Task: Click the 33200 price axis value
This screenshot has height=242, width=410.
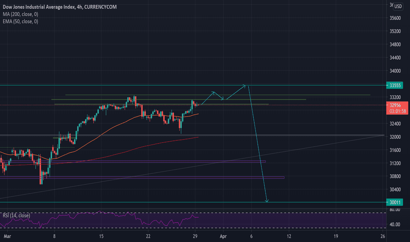Action: [x=395, y=97]
